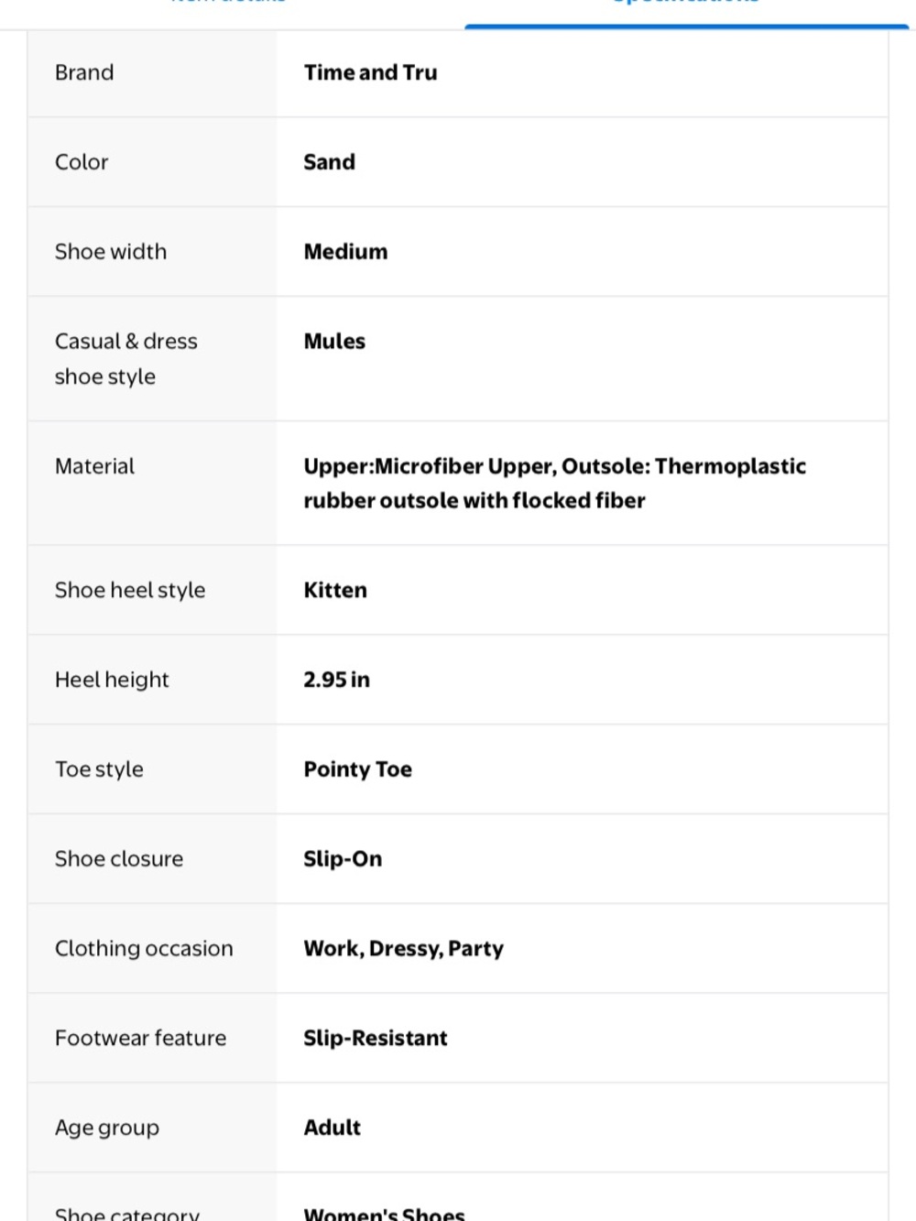Select the Kitten heel style value
916x1221 pixels.
(x=335, y=591)
